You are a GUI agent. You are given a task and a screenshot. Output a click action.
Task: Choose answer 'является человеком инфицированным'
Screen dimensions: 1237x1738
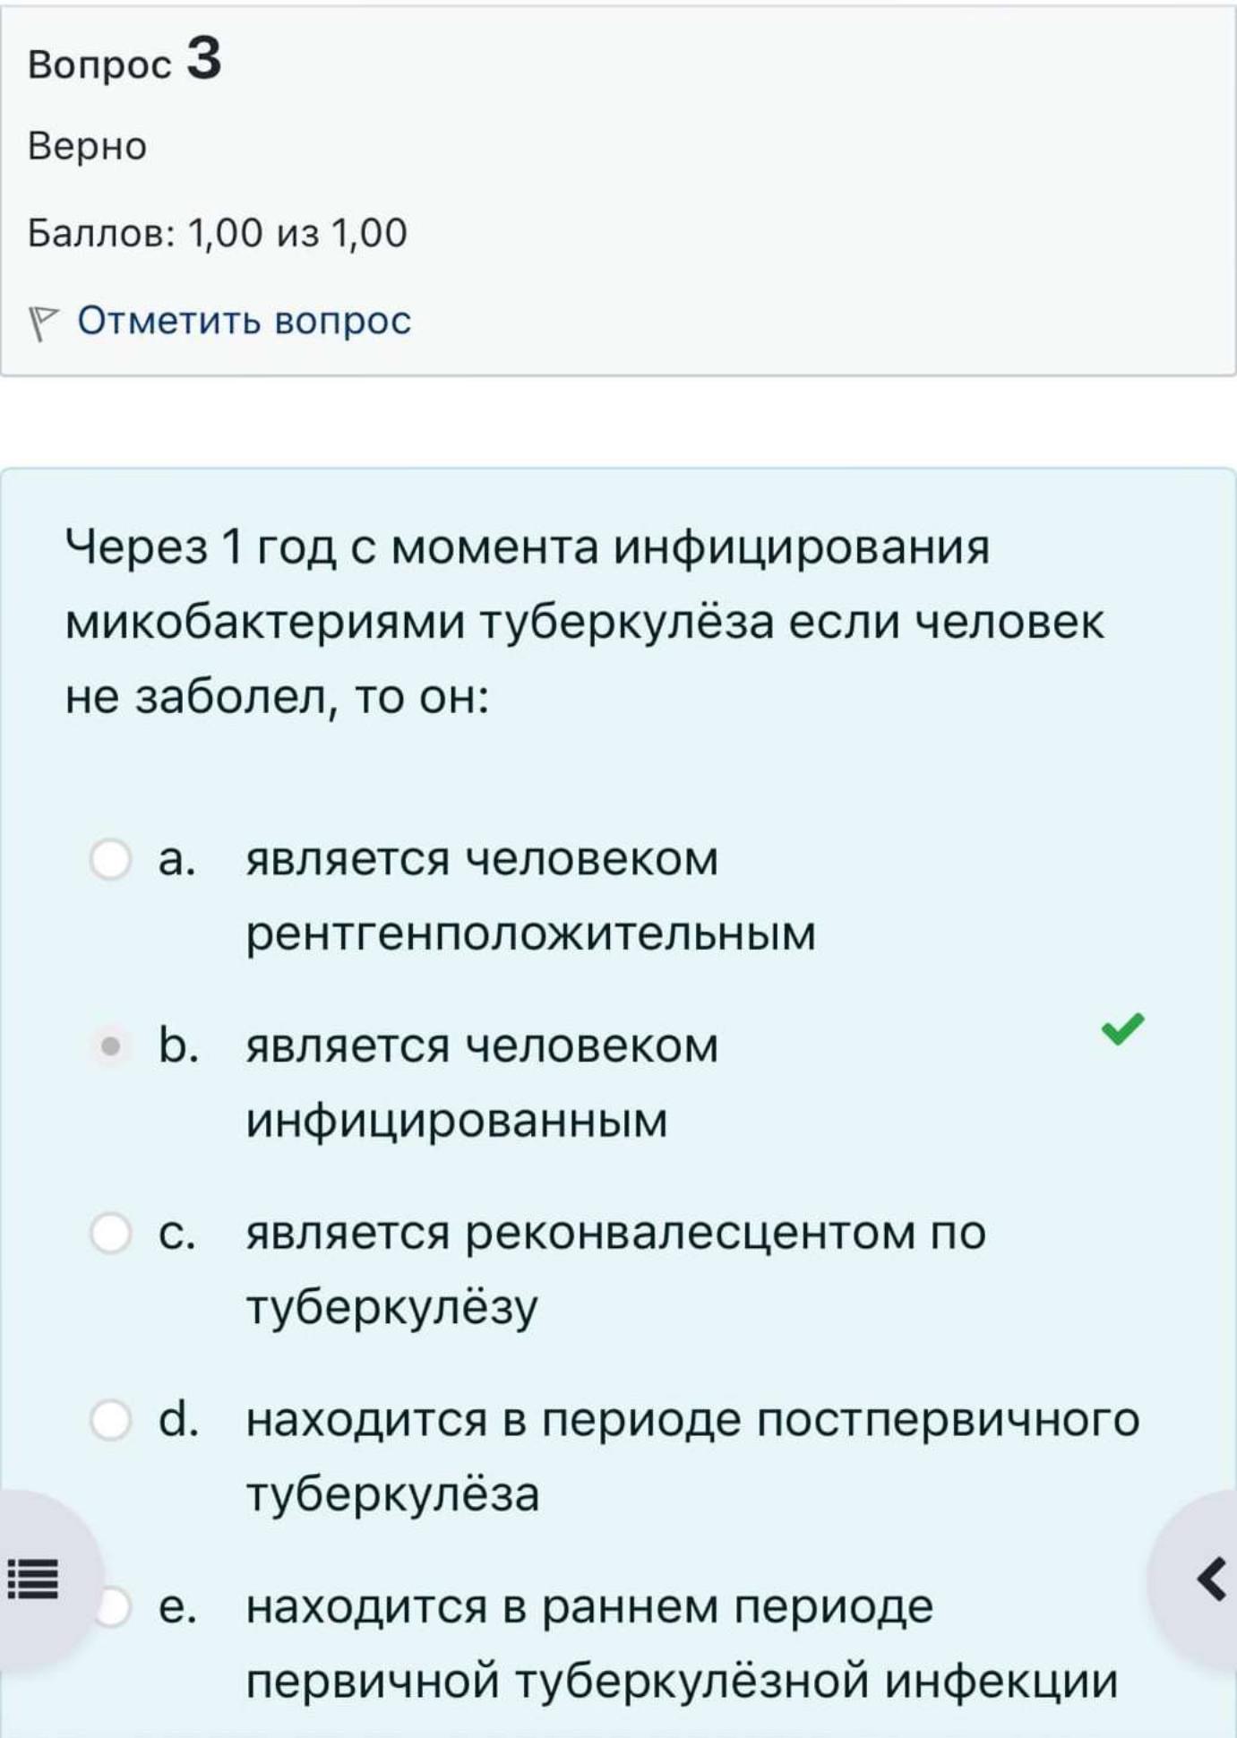[x=482, y=1082]
